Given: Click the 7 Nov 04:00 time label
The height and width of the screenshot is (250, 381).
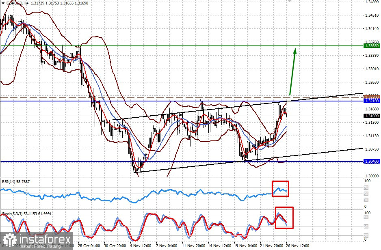Looking at the screenshot, I should [167, 246].
